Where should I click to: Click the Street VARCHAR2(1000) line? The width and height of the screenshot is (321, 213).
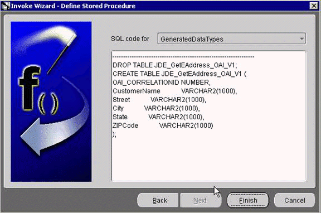coord(159,100)
